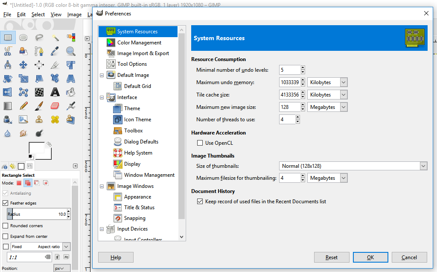
Task: Select the Bucket Fill tool
Action: (x=71, y=92)
